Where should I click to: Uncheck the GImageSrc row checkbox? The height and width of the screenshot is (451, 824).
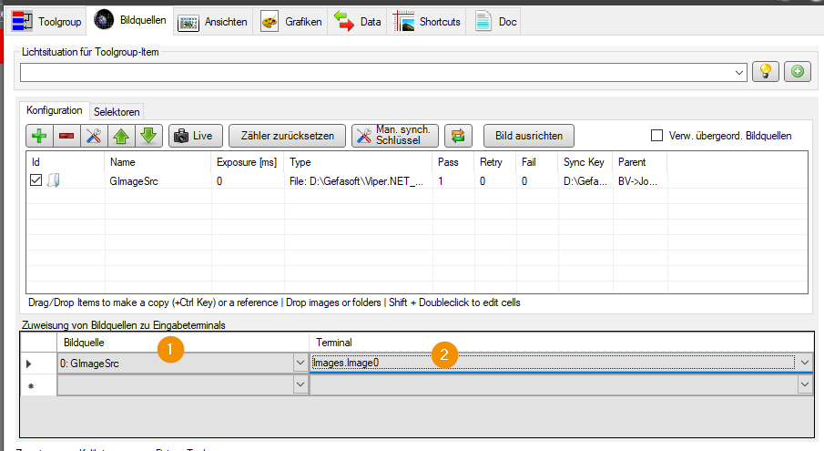click(36, 180)
